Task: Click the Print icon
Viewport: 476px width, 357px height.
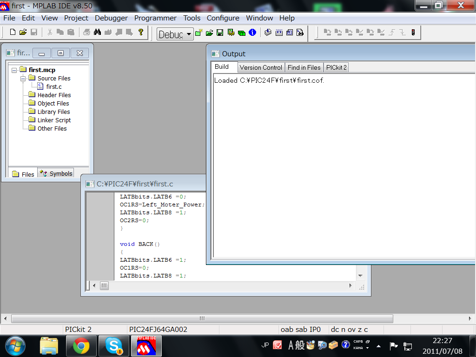Action: click(x=87, y=32)
